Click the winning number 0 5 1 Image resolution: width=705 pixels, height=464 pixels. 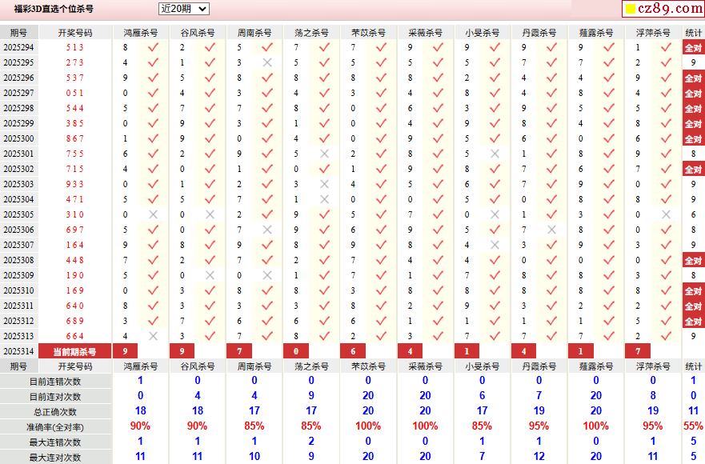click(74, 93)
